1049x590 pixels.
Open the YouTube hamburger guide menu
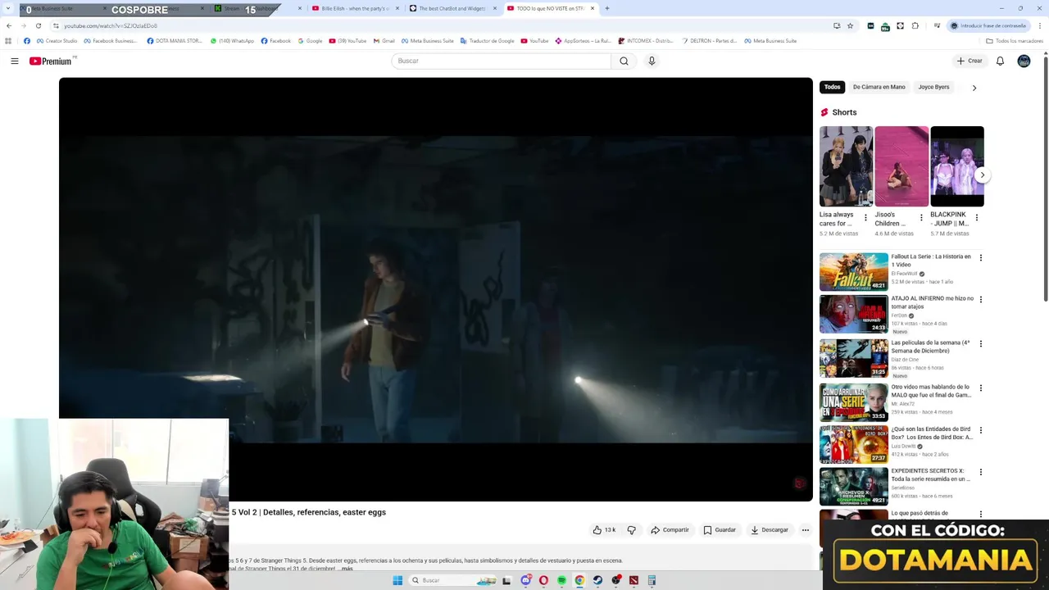(14, 61)
